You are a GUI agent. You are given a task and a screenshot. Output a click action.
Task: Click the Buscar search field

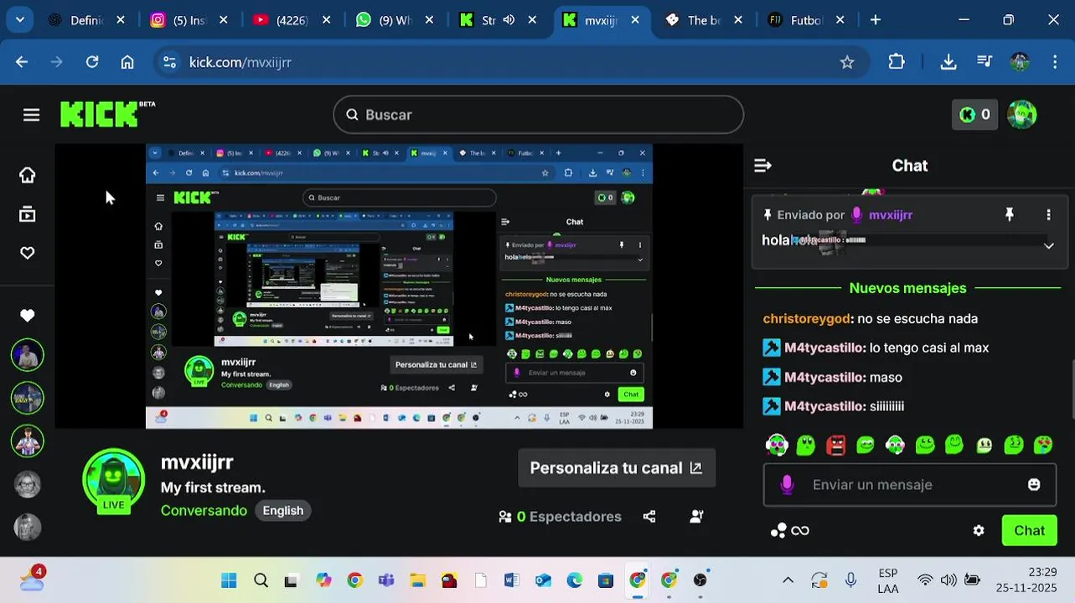point(538,115)
